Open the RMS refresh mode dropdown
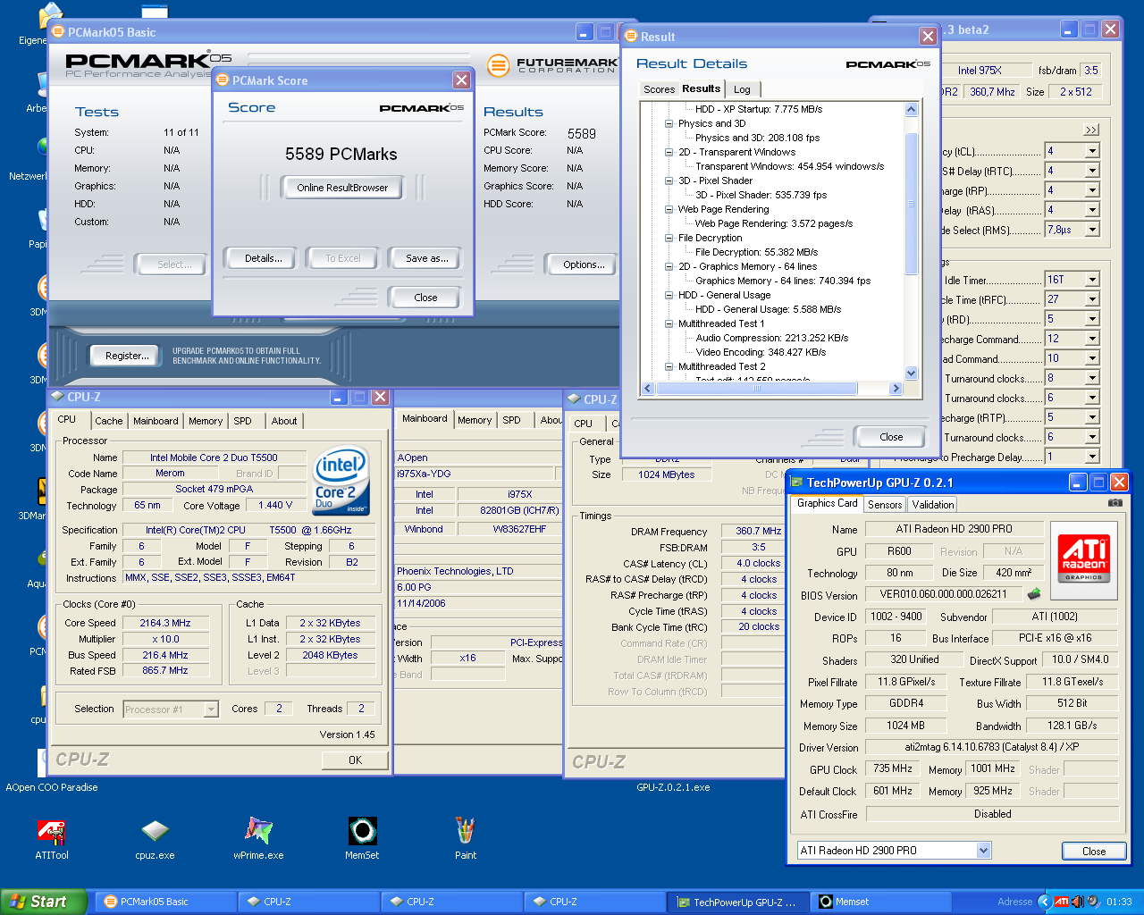Image resolution: width=1144 pixels, height=915 pixels. pos(1092,230)
